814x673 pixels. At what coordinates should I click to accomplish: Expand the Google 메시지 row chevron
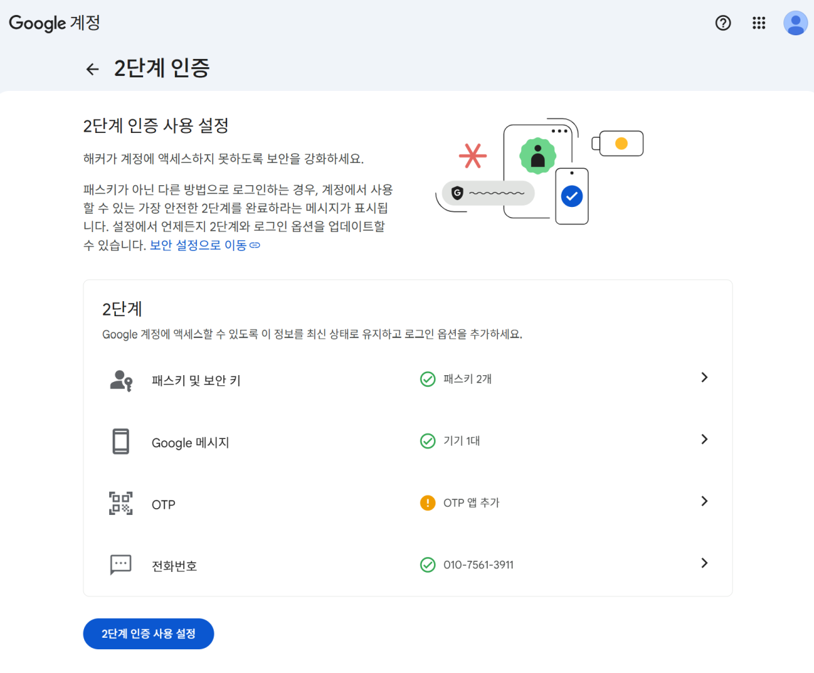[704, 439]
